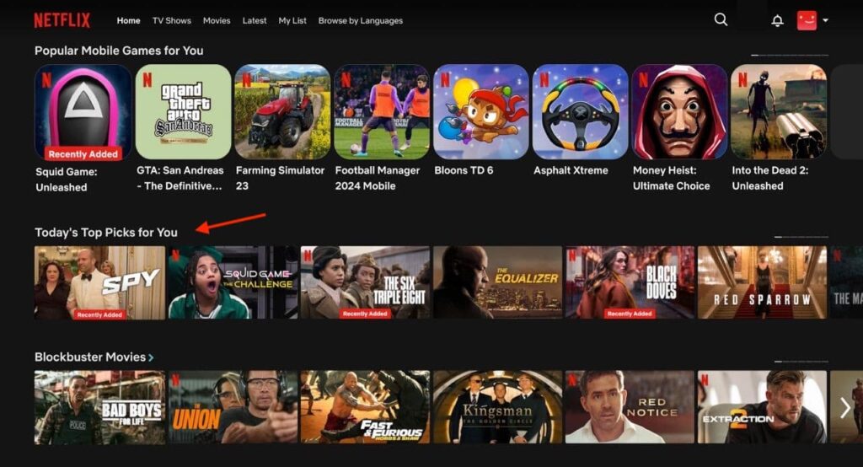
Task: Open the Red Notice thumbnail
Action: pyautogui.click(x=630, y=407)
